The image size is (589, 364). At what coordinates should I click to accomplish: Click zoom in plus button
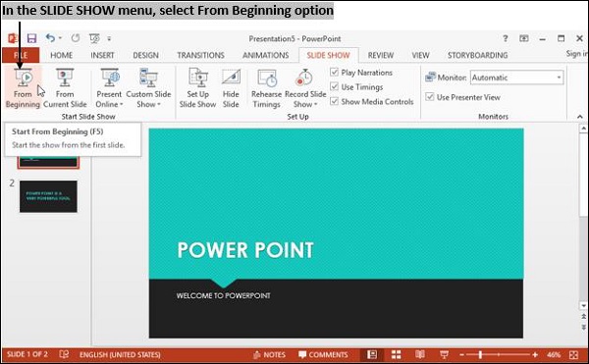pos(535,354)
